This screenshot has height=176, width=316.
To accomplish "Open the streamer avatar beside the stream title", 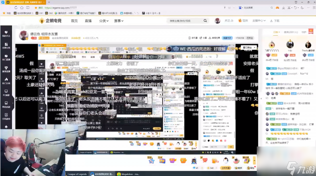I will (24, 35).
